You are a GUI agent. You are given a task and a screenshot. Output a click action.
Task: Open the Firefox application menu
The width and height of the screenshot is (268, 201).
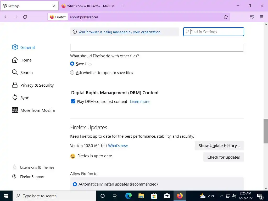click(x=262, y=17)
